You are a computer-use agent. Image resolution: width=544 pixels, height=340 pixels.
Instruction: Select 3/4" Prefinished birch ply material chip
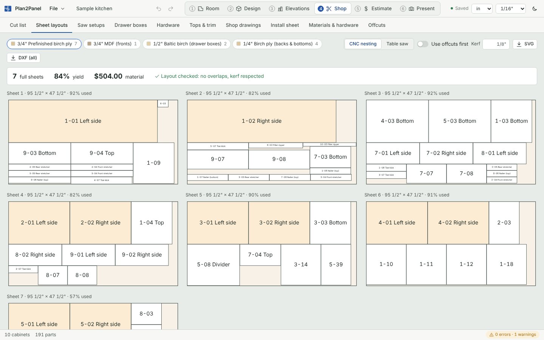pyautogui.click(x=44, y=44)
